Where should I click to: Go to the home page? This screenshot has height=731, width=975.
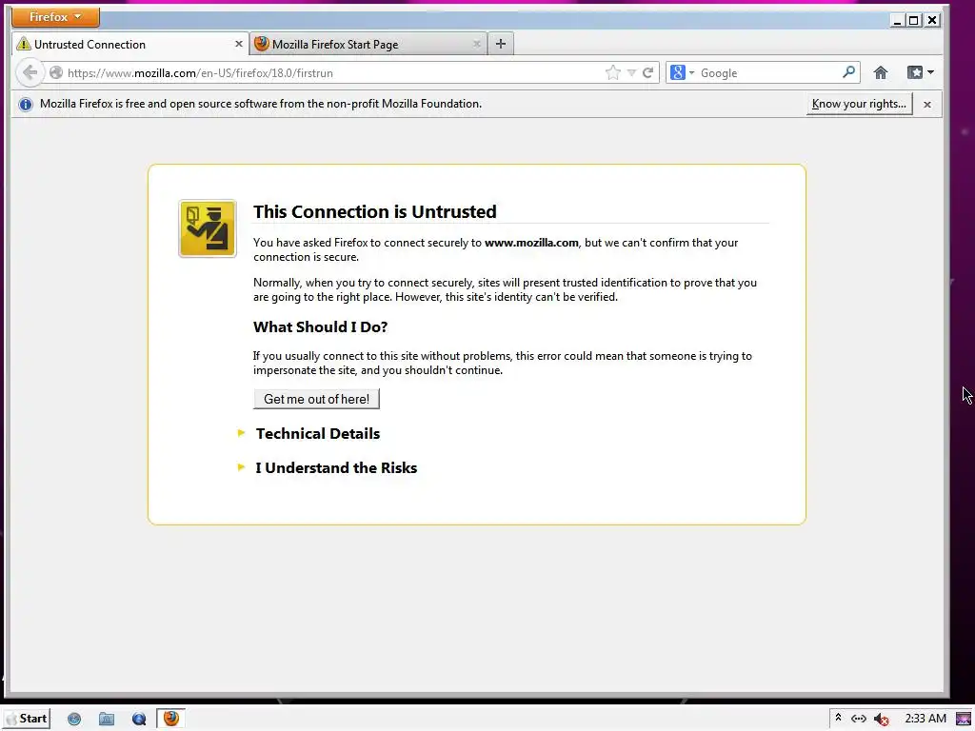point(881,72)
